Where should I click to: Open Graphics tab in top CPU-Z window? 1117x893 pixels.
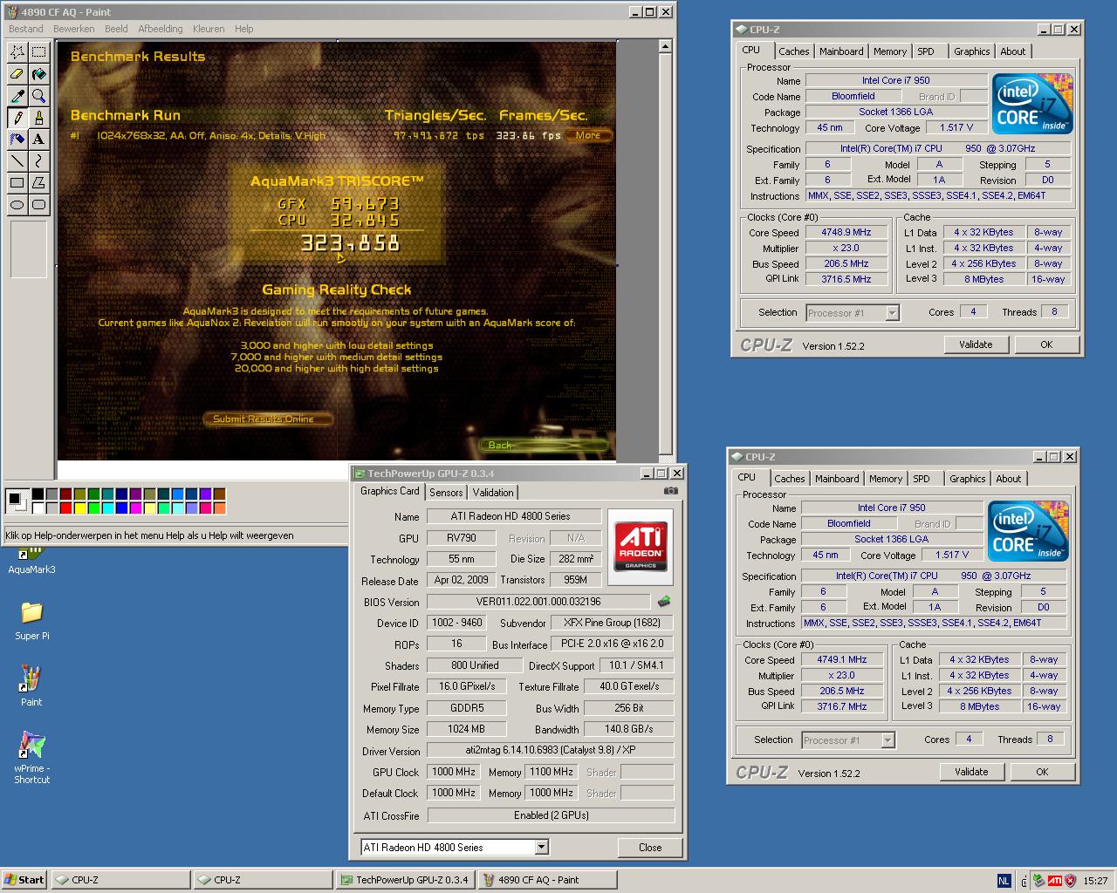point(971,51)
